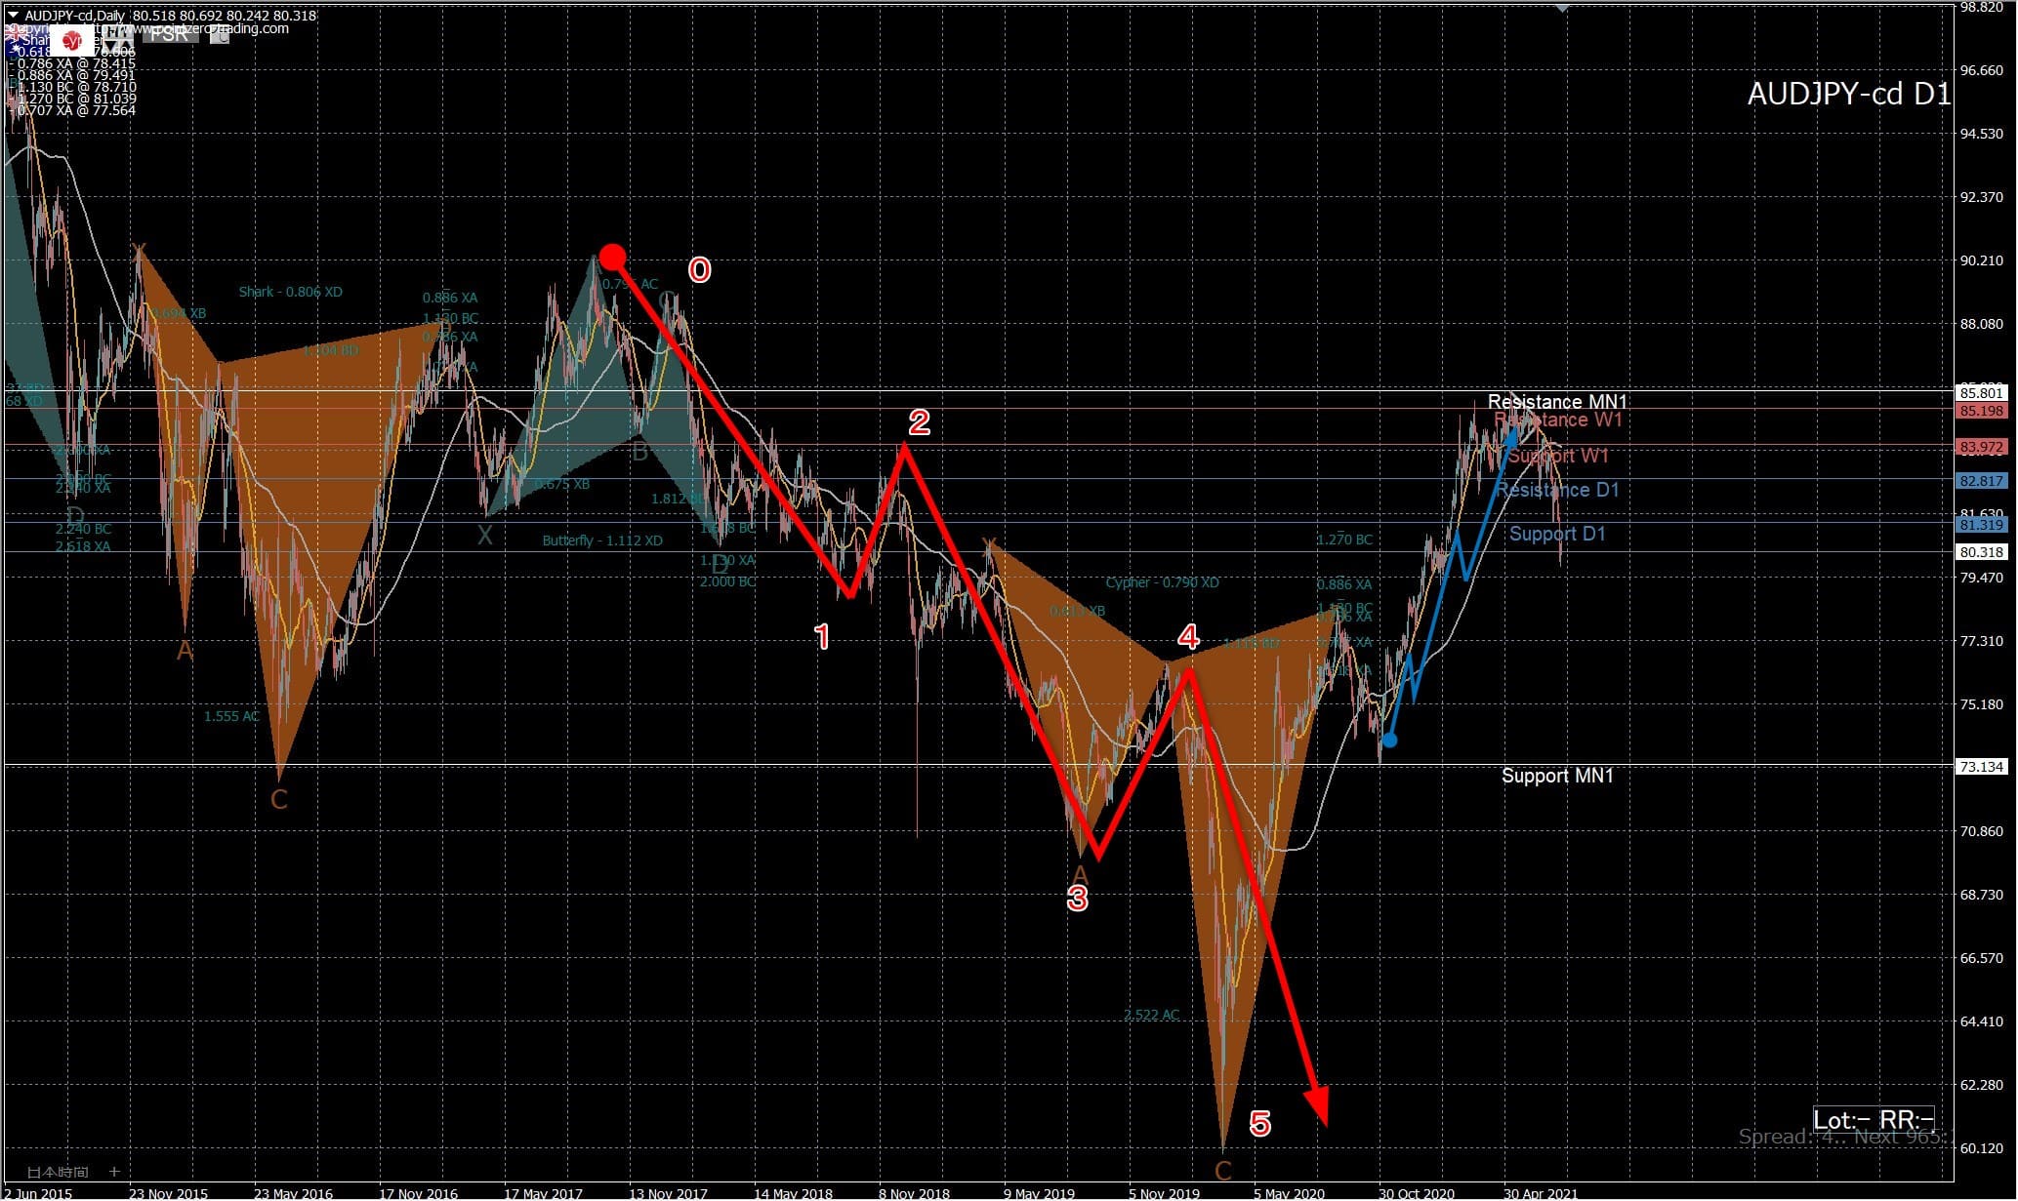Click the 85.801 price label on axis
Viewport: 2018px width, 1201px height.
click(1981, 393)
